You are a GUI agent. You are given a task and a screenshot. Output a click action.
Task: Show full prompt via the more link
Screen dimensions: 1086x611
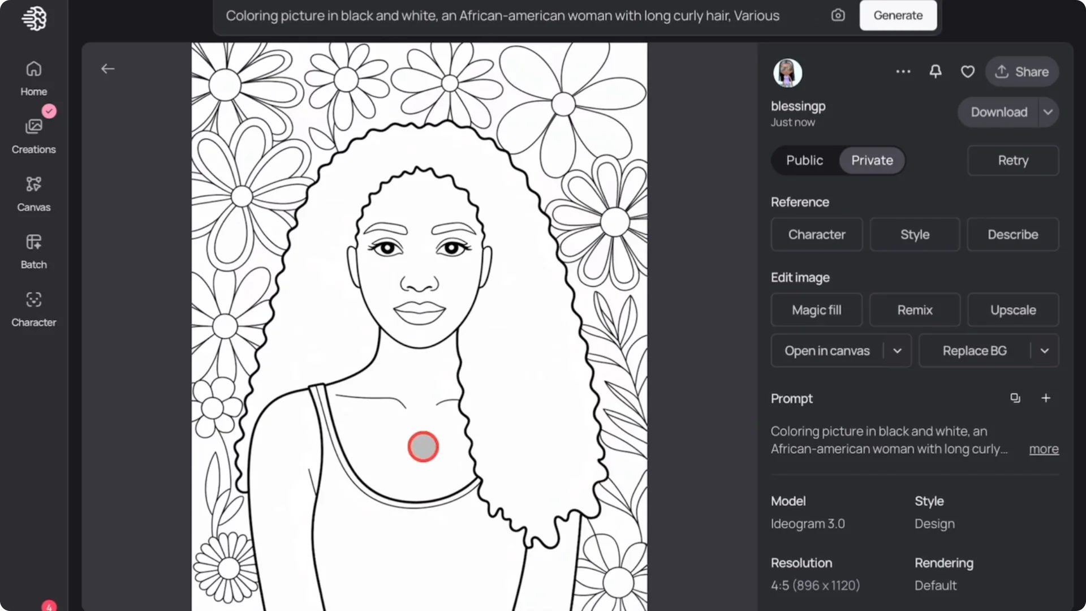point(1043,449)
